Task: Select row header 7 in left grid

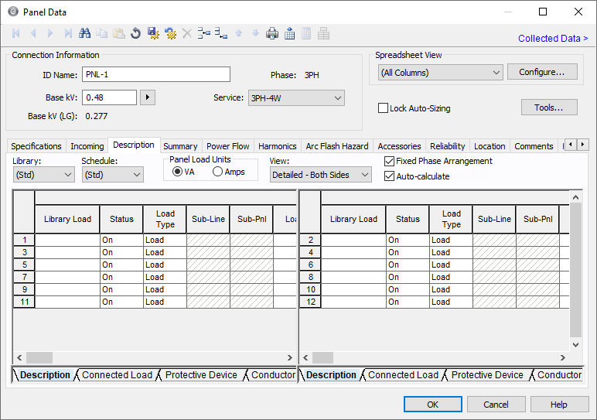Action: click(25, 277)
